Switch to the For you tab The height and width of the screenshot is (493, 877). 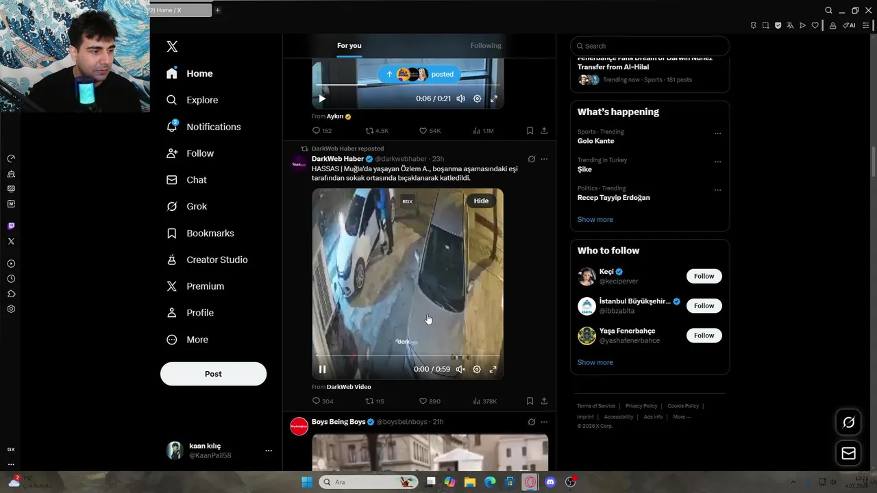tap(349, 45)
